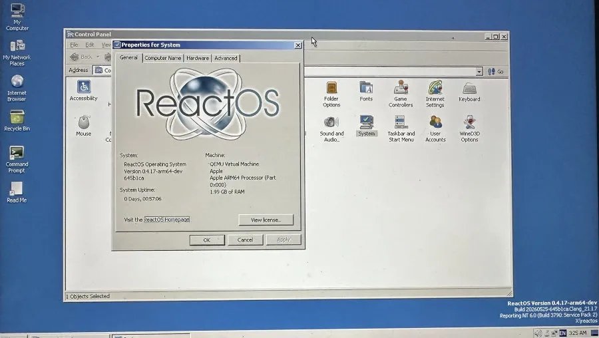Click the View license... button

(x=266, y=220)
